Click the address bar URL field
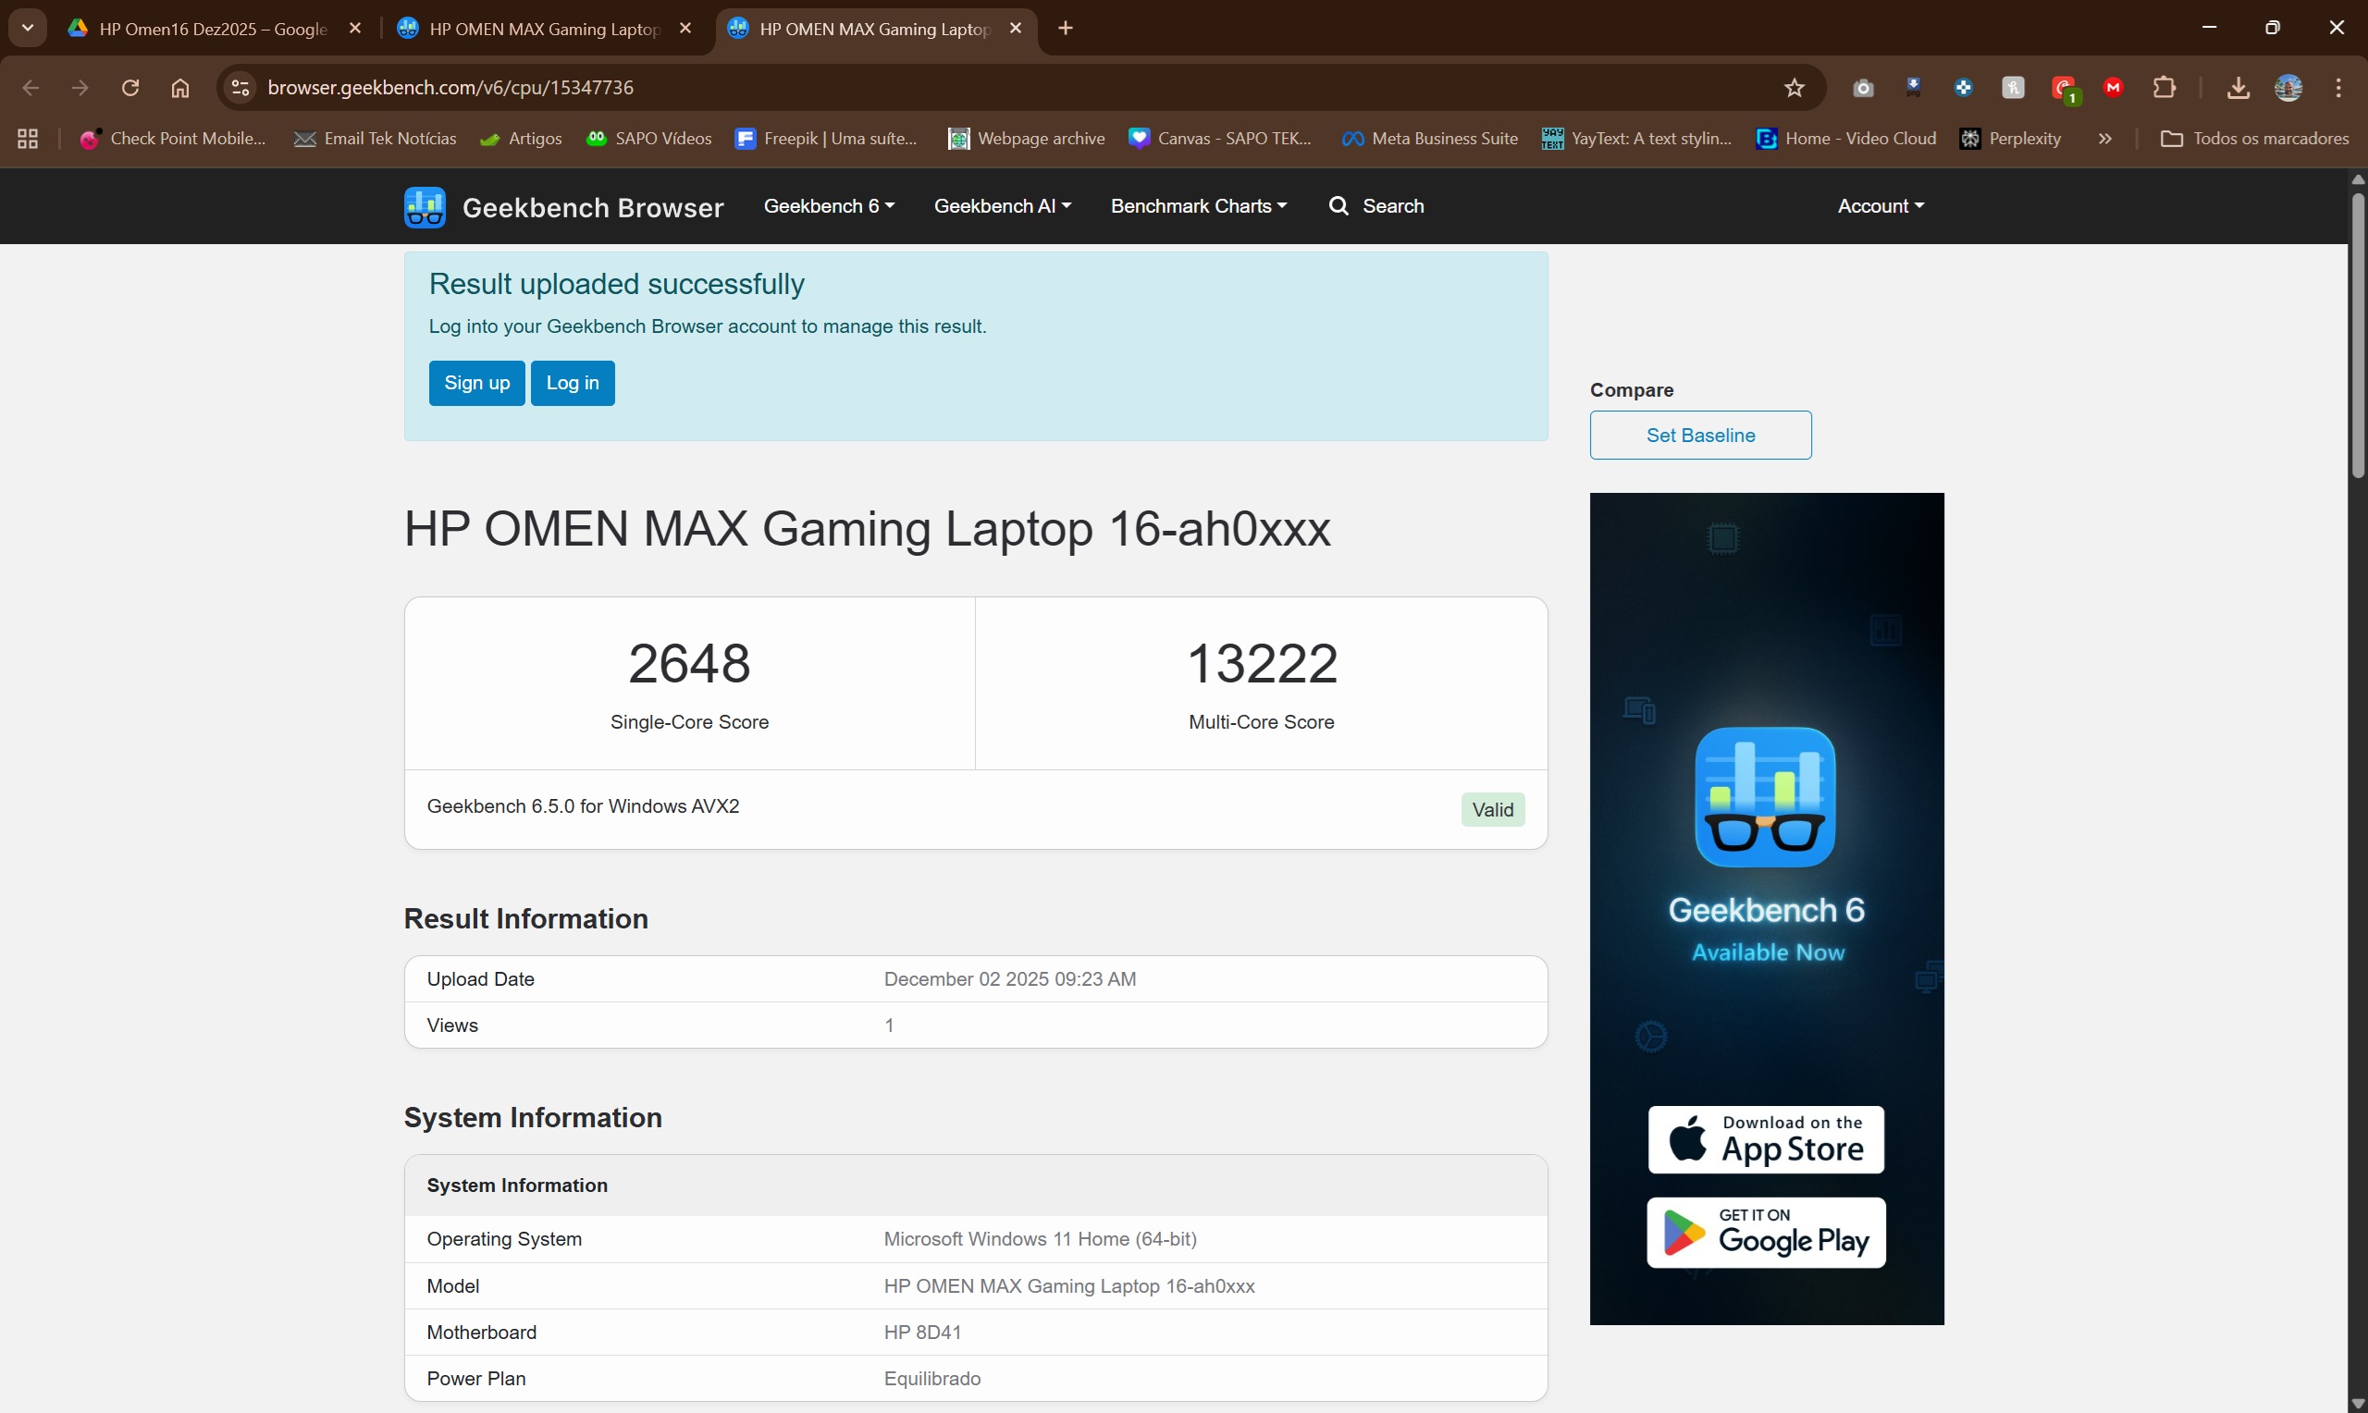The width and height of the screenshot is (2368, 1413). (x=952, y=88)
